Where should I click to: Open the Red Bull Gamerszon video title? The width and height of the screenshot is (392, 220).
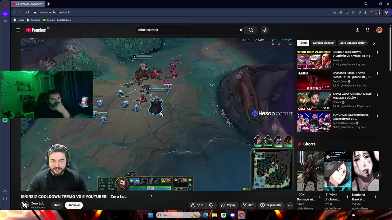[351, 117]
